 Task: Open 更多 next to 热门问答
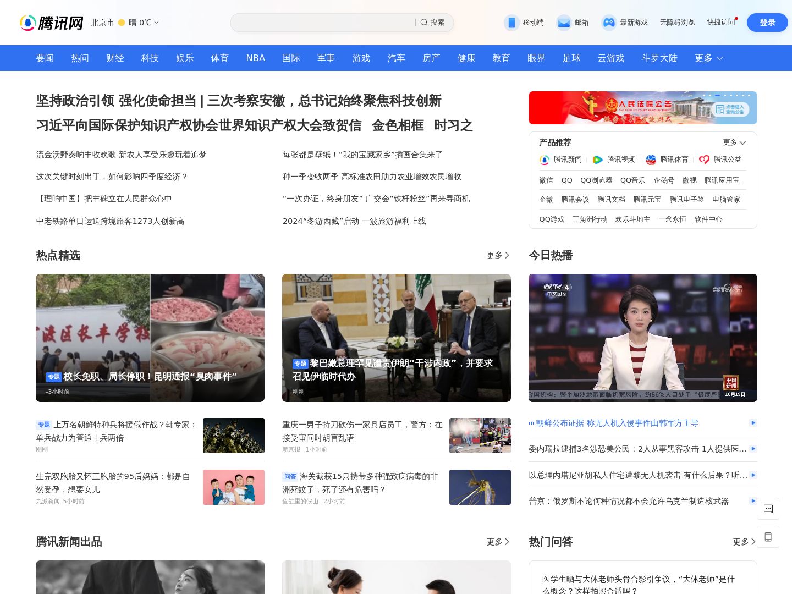click(x=745, y=542)
